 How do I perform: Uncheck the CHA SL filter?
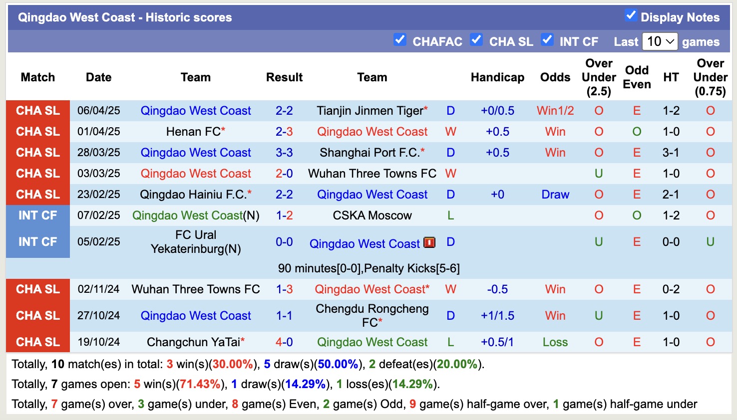(x=476, y=39)
